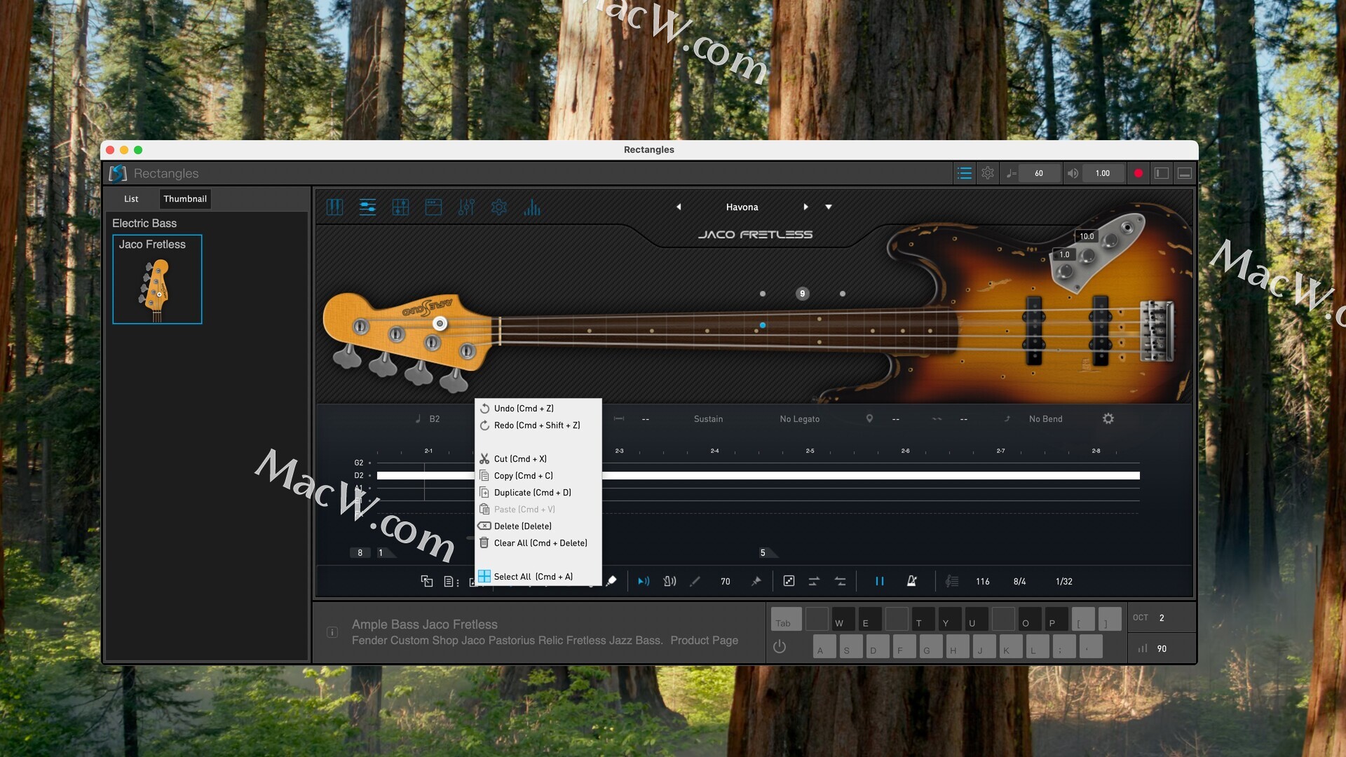The width and height of the screenshot is (1346, 757).
Task: Open the horizontal sliders panel icon
Action: pyautogui.click(x=367, y=207)
